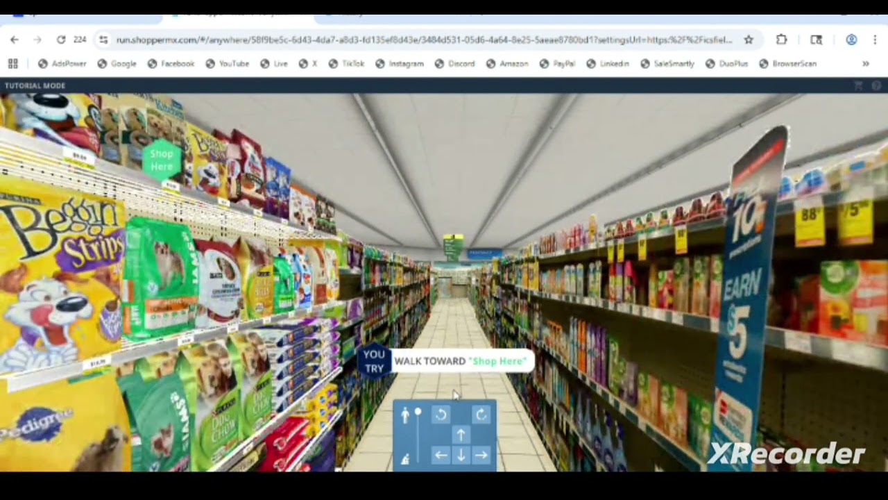Open the SaleSmartly bookmark
Viewport: 888px width, 500px height.
[x=667, y=64]
